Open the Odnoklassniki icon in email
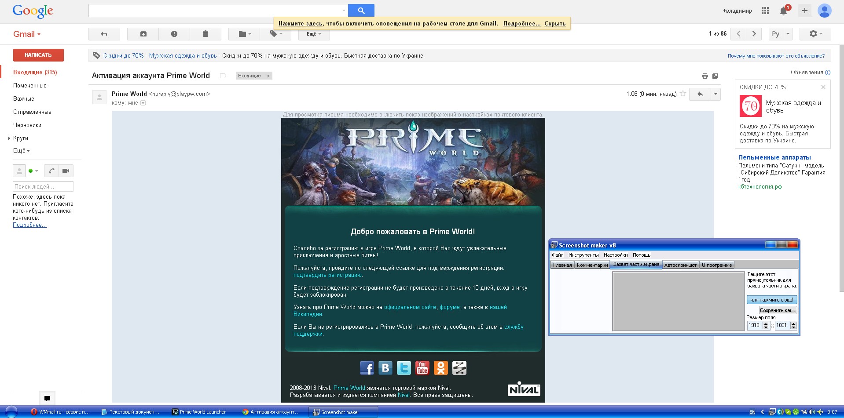 [x=441, y=368]
